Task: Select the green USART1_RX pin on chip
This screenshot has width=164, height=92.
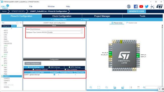Action: pyautogui.click(x=138, y=55)
